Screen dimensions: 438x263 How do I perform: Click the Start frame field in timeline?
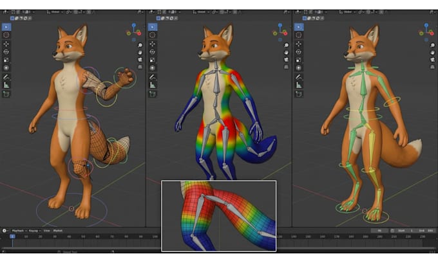coord(406,231)
